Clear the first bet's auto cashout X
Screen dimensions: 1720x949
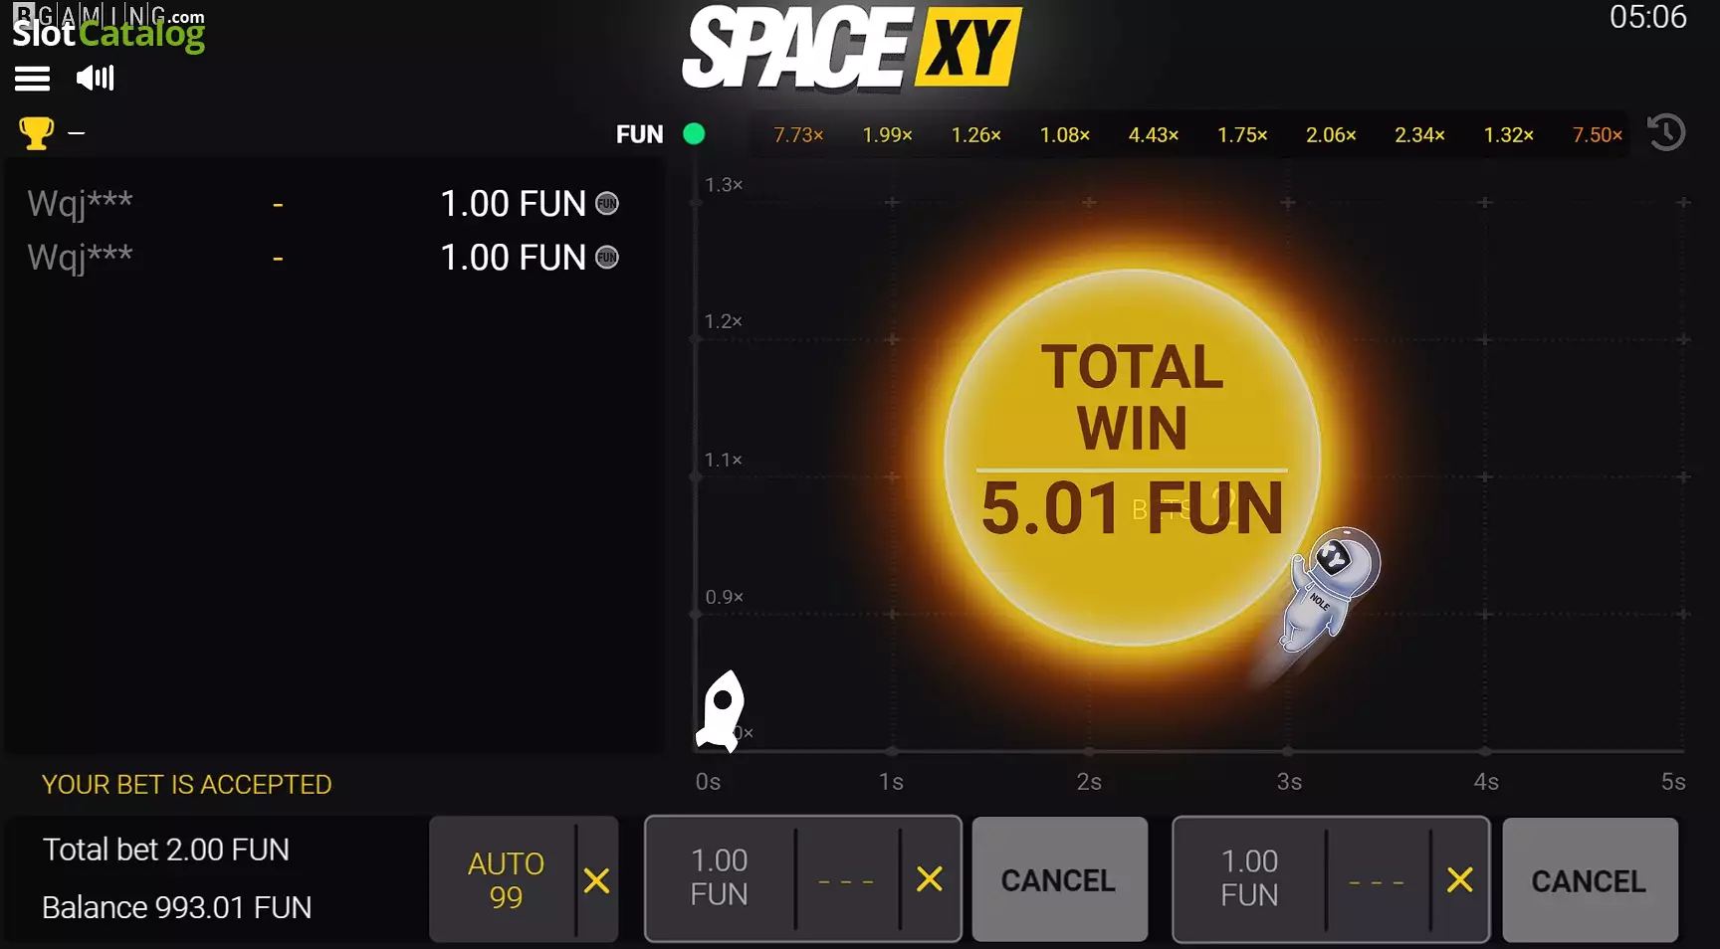click(x=930, y=879)
